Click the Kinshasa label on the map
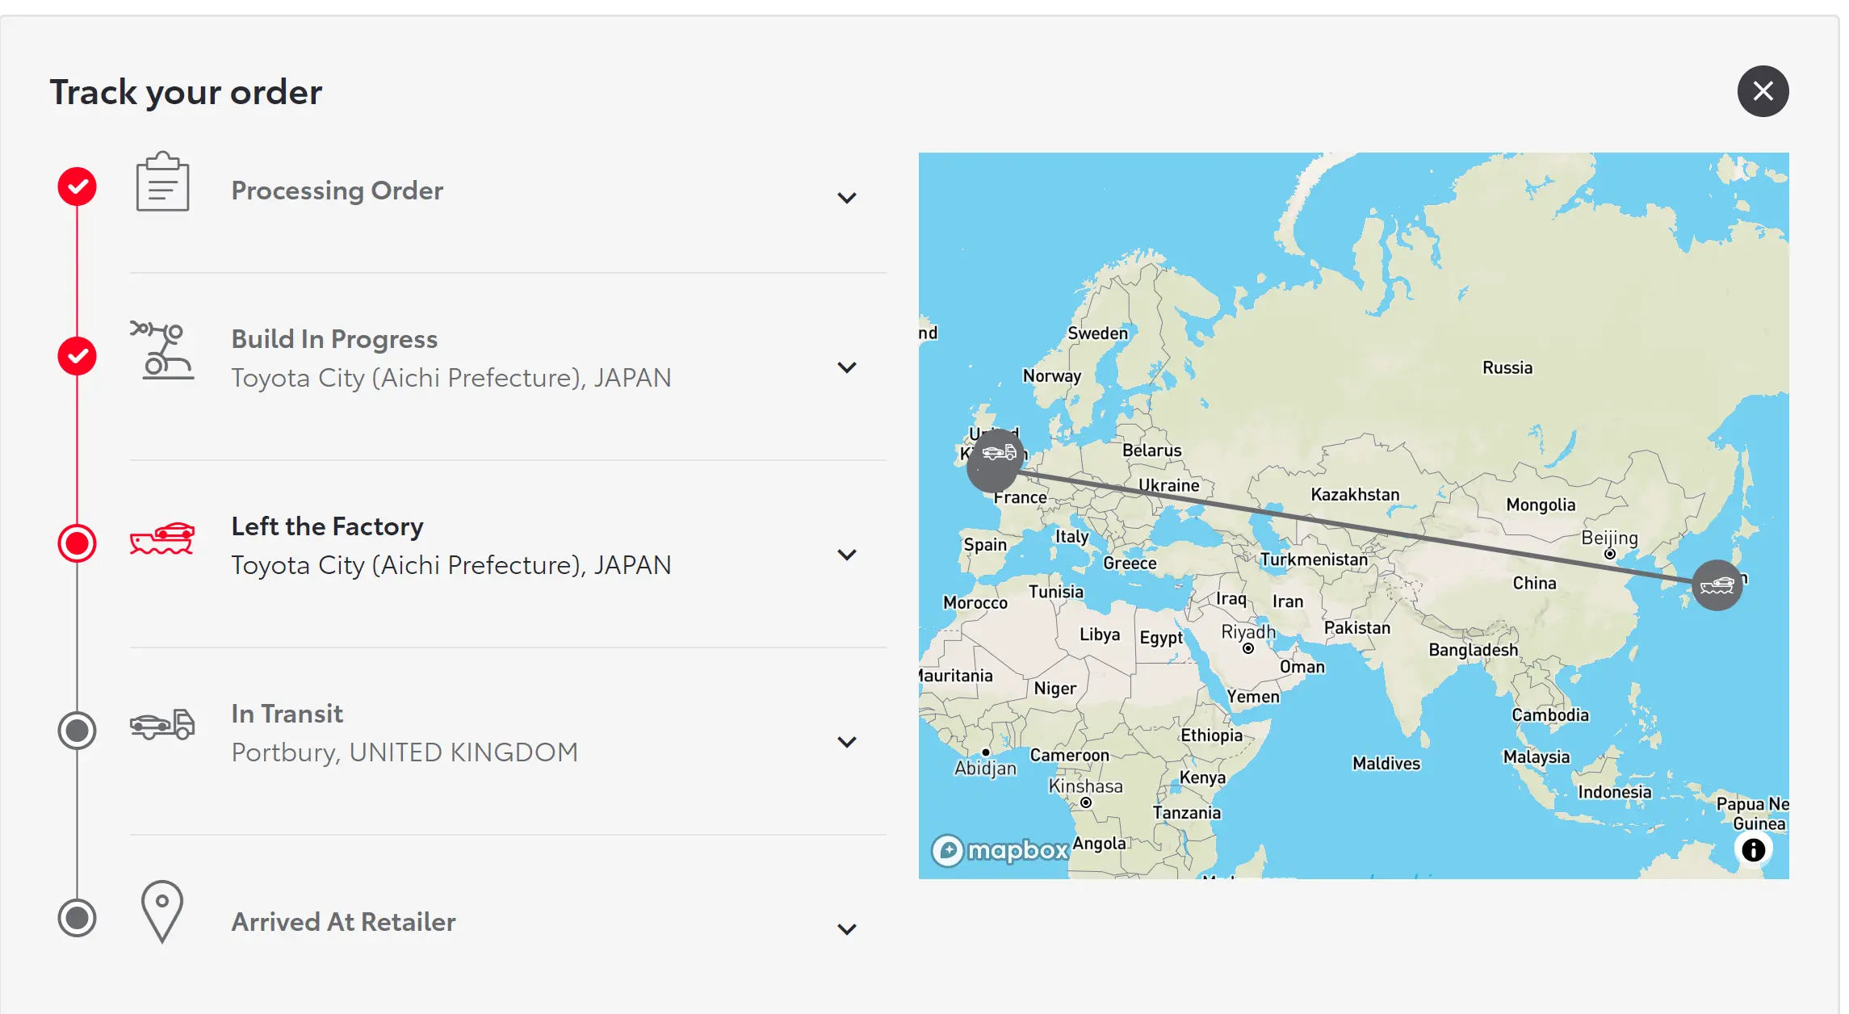 tap(1085, 786)
